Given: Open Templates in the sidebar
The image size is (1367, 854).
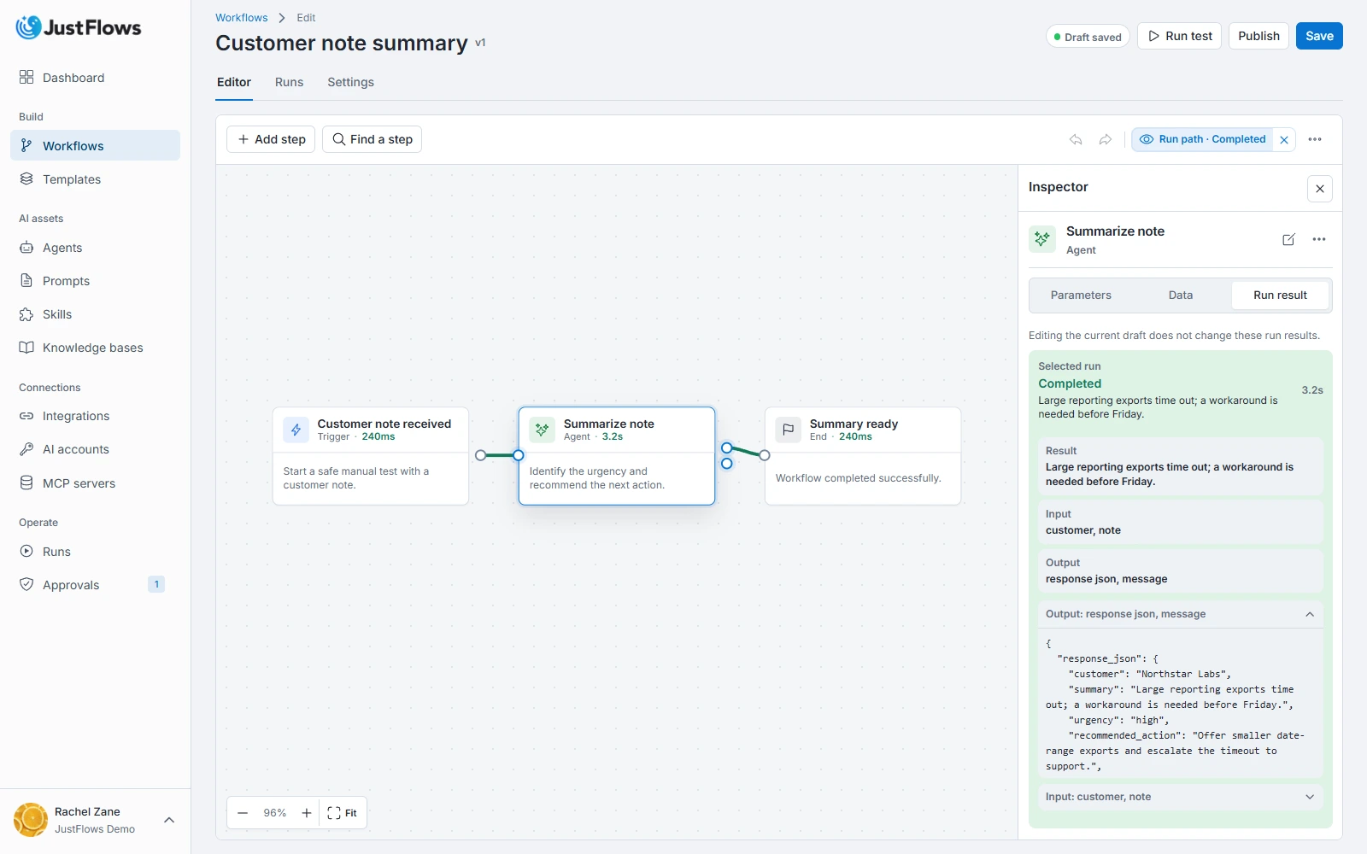Looking at the screenshot, I should 95,179.
